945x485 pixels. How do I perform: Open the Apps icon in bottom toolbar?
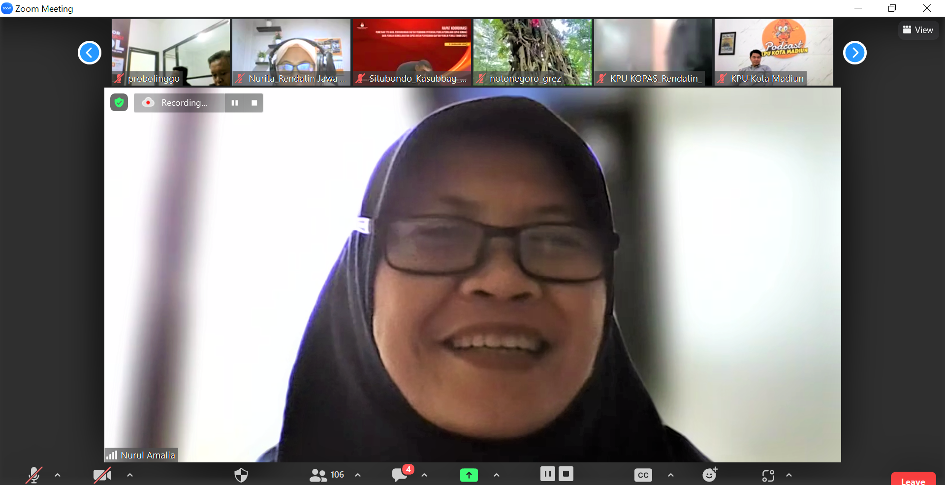point(768,475)
